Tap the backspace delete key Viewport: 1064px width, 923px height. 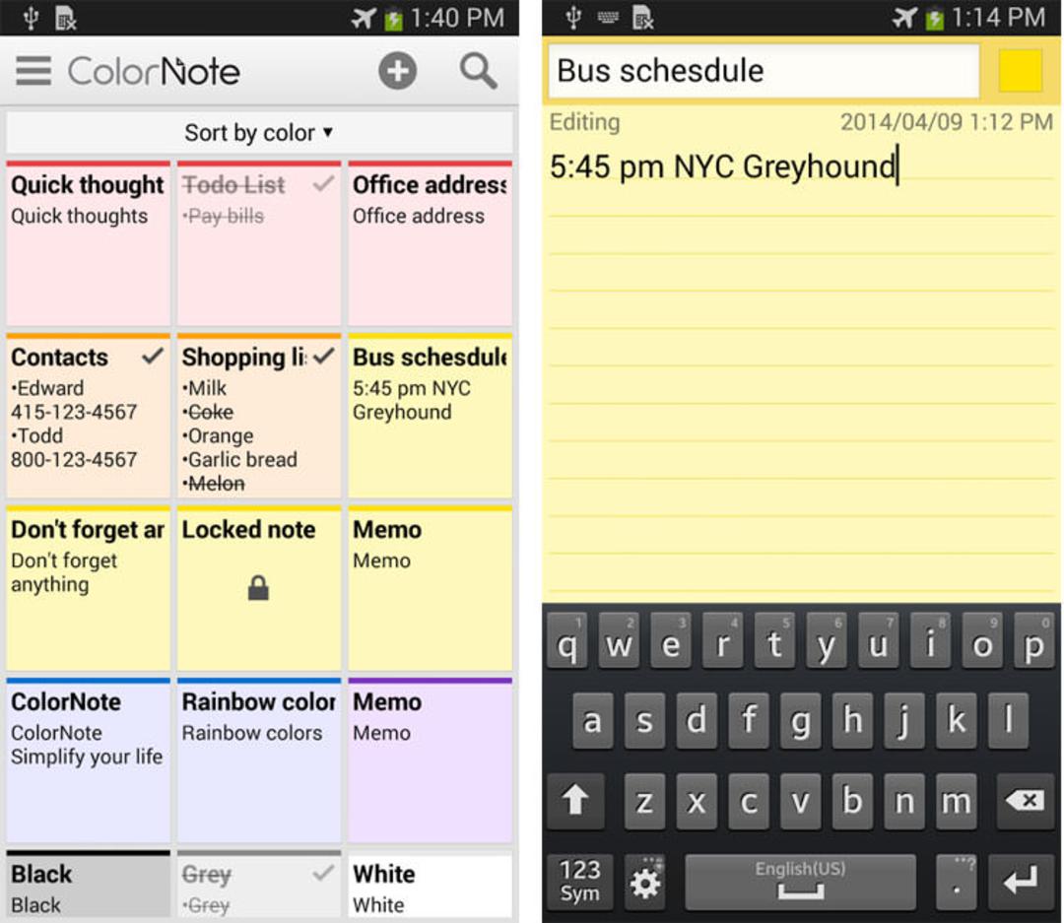click(1025, 801)
